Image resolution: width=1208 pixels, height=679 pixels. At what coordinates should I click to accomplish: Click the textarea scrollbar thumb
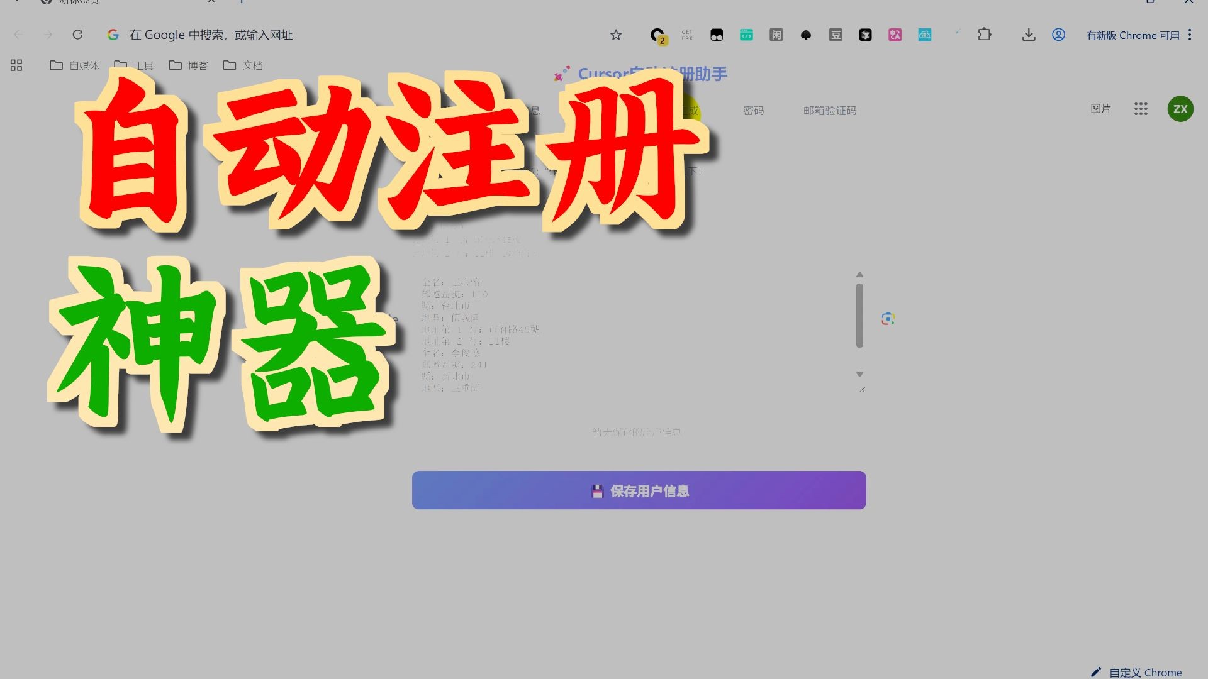point(859,316)
